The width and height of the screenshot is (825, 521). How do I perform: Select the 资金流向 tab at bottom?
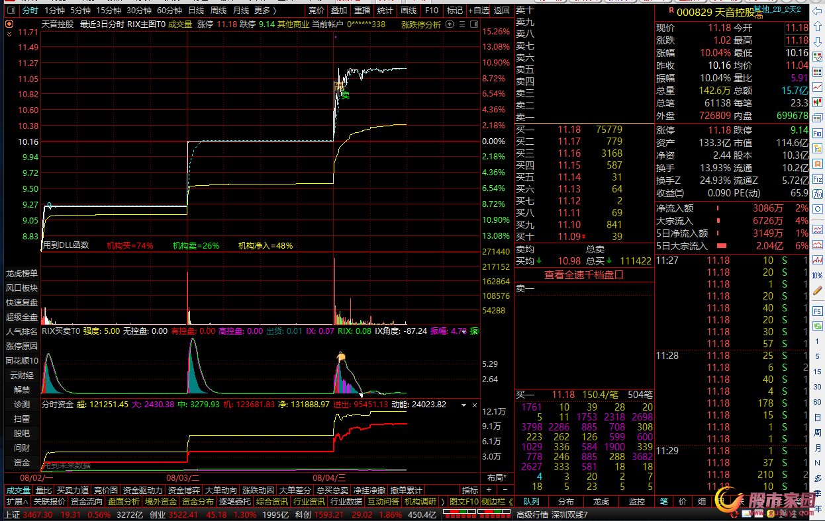86,501
